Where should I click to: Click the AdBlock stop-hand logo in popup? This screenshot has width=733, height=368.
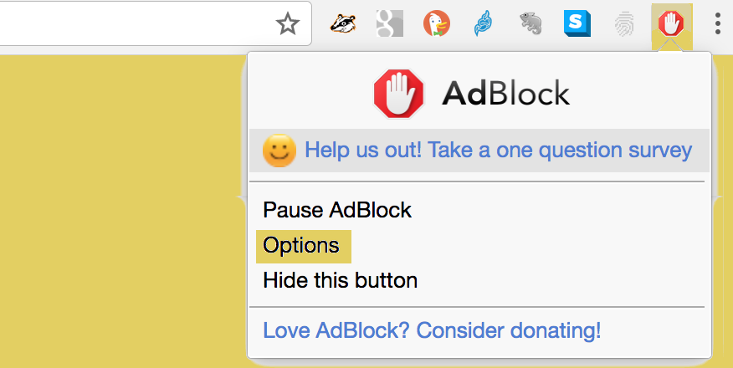398,92
